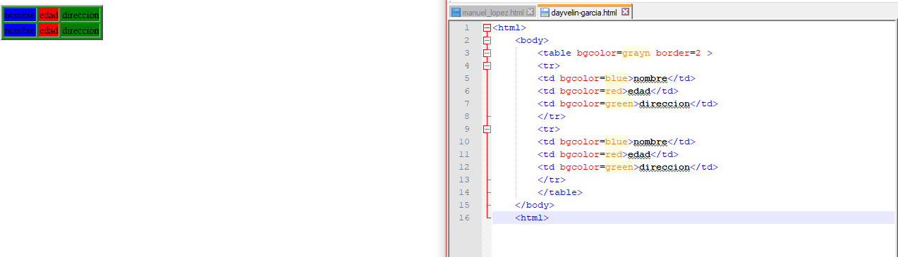Click the </body> tag on line 15

point(535,205)
